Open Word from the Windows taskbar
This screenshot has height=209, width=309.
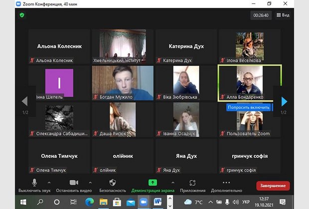point(158,202)
